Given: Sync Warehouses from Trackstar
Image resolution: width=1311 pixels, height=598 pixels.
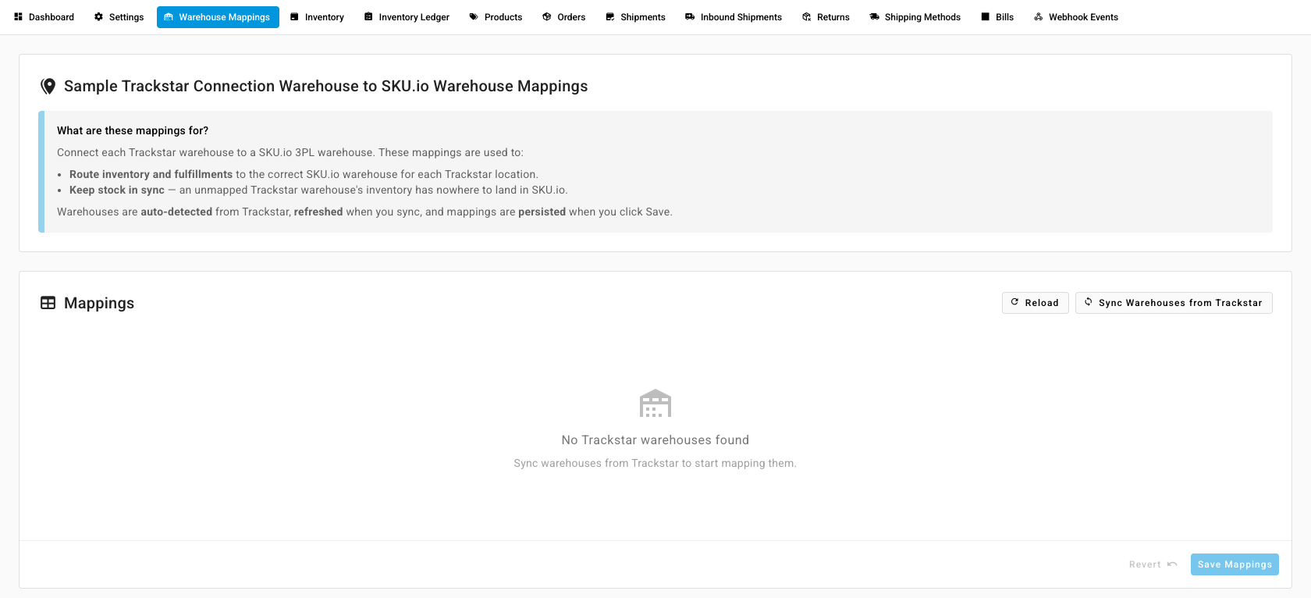Looking at the screenshot, I should [1174, 303].
